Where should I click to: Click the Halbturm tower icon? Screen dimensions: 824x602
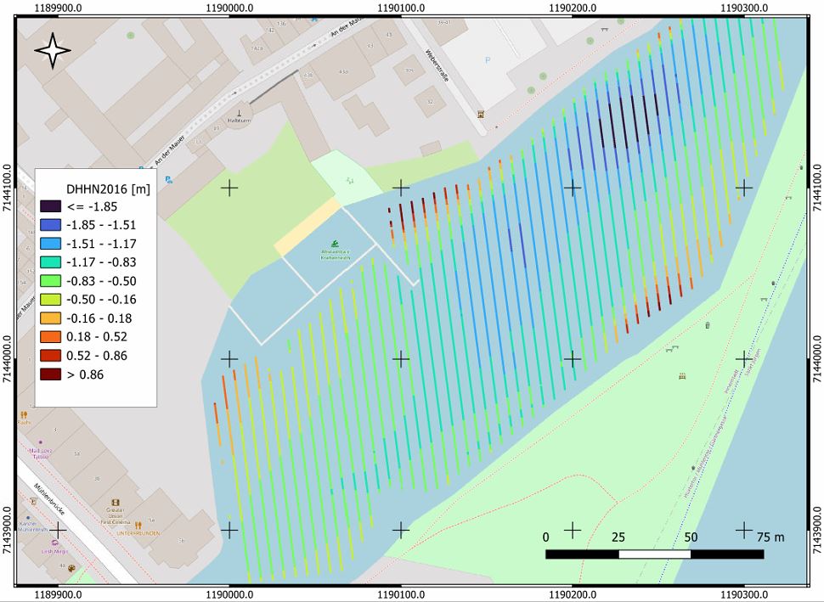pos(239,111)
